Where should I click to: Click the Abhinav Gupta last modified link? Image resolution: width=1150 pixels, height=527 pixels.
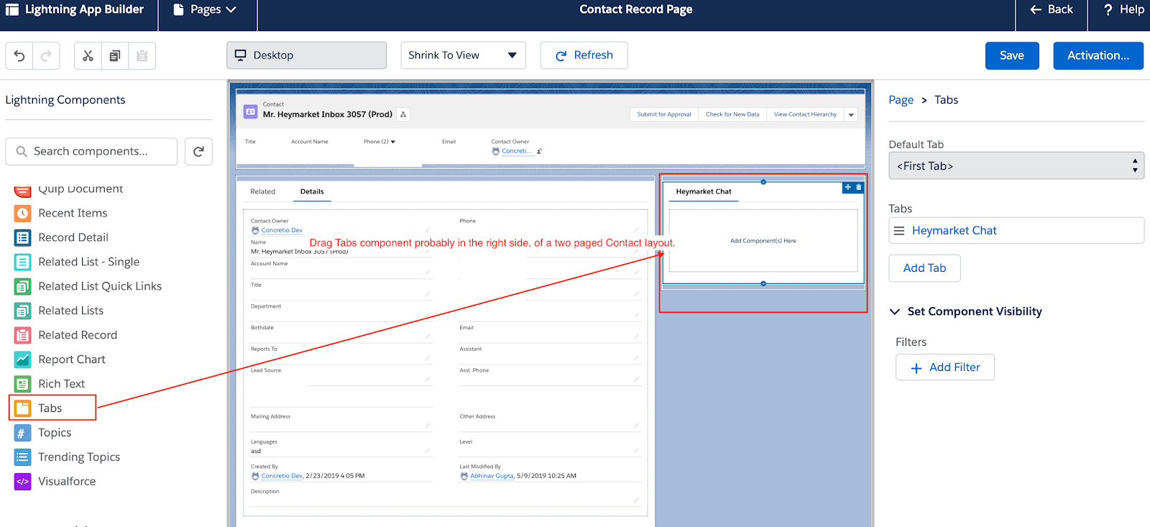[492, 476]
